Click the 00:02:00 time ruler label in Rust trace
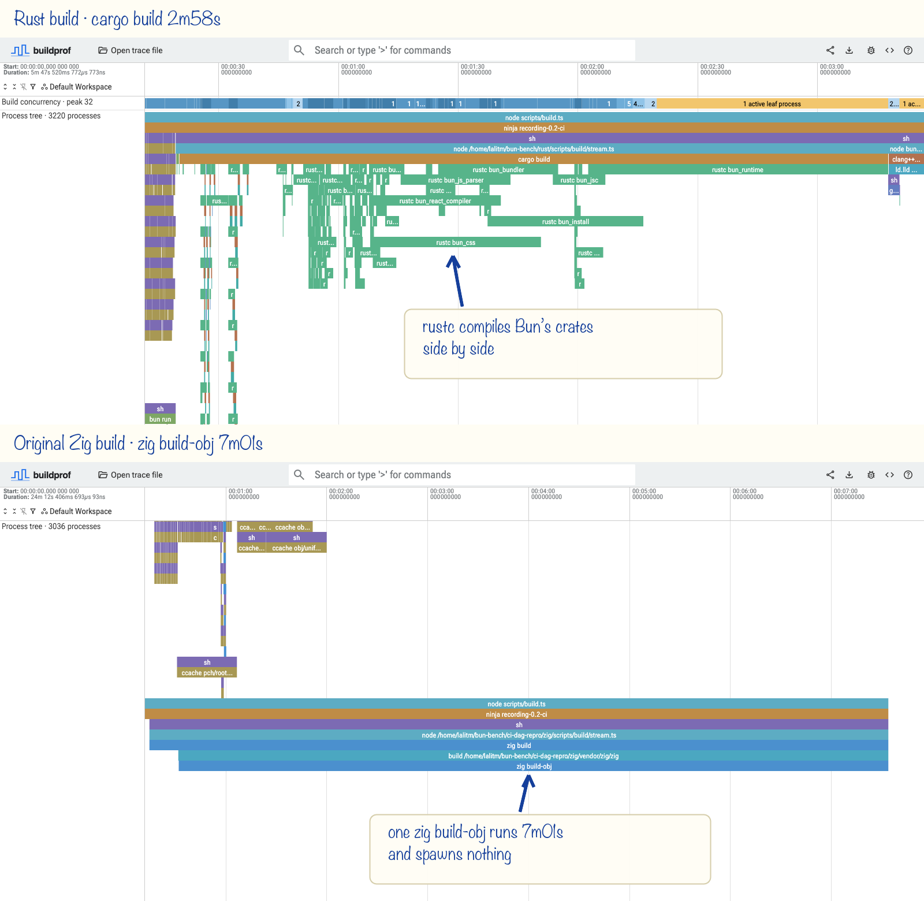Image resolution: width=924 pixels, height=901 pixels. click(595, 69)
